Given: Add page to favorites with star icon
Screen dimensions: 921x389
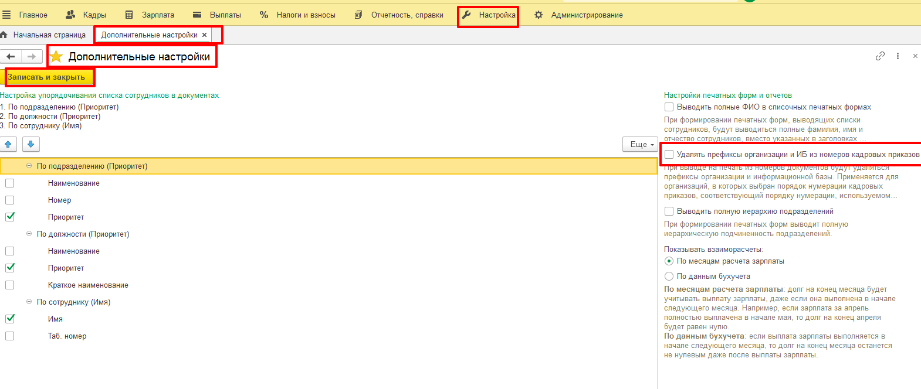Looking at the screenshot, I should click(56, 57).
